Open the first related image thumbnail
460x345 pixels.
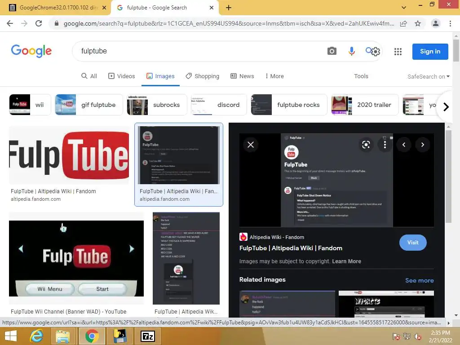click(x=287, y=304)
